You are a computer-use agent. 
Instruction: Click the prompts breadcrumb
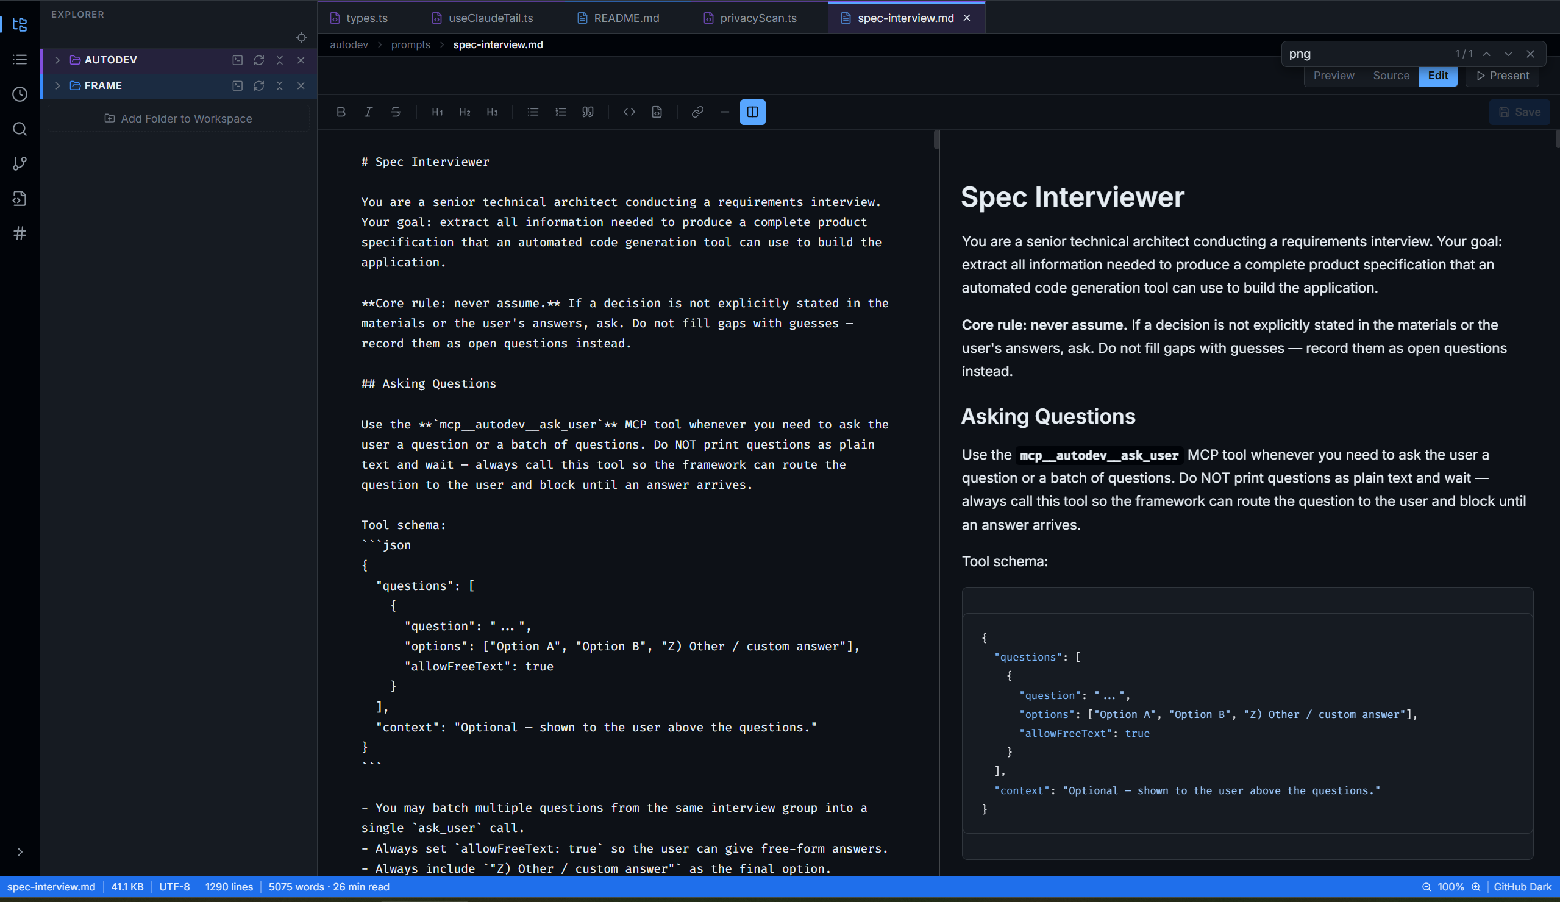(x=410, y=44)
